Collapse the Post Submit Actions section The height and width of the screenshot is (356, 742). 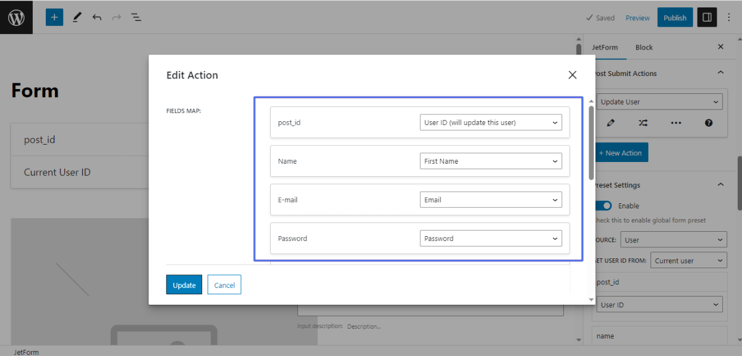tap(720, 73)
